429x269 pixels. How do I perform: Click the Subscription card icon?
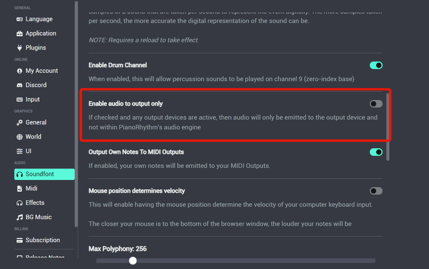coord(19,240)
